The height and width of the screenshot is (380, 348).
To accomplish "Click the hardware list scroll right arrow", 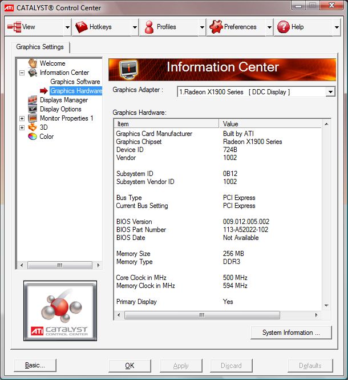I will coord(316,315).
